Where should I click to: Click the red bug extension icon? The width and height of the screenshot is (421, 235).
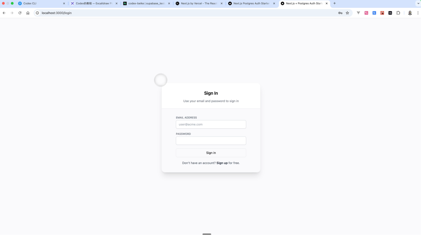pos(382,13)
